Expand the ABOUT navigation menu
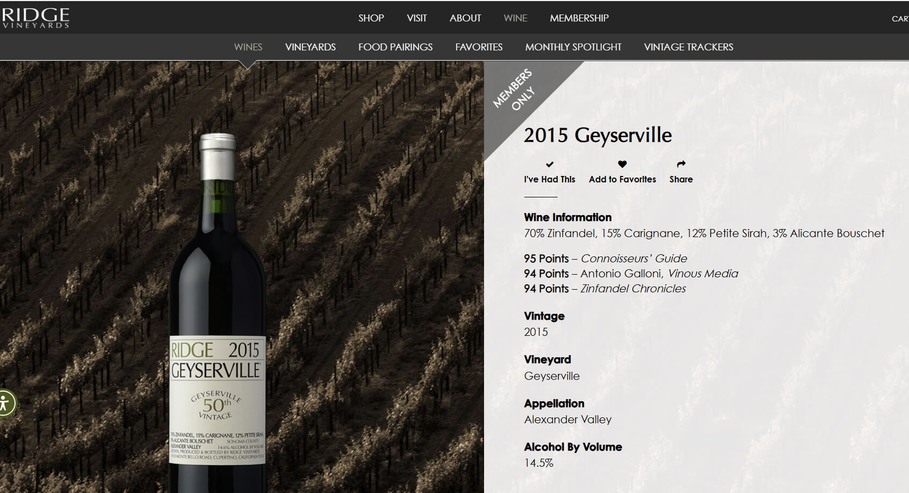Viewport: 909px width, 493px height. (465, 18)
